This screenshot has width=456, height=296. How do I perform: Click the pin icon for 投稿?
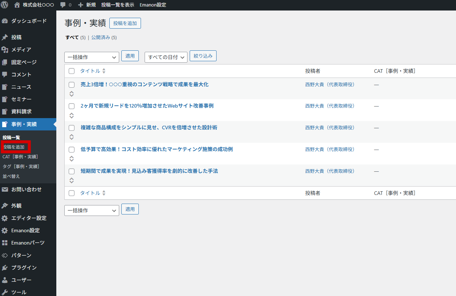tap(5, 37)
